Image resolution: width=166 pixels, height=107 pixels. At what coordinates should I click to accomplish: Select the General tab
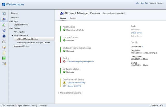click(63, 18)
